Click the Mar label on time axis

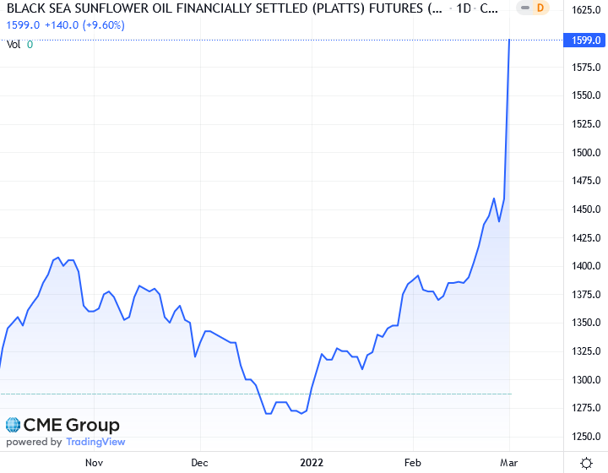pos(509,462)
